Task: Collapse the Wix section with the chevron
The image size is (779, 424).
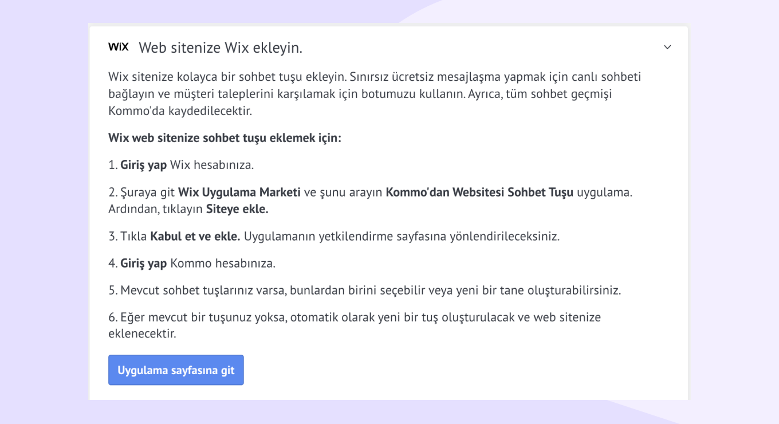Action: pos(667,47)
